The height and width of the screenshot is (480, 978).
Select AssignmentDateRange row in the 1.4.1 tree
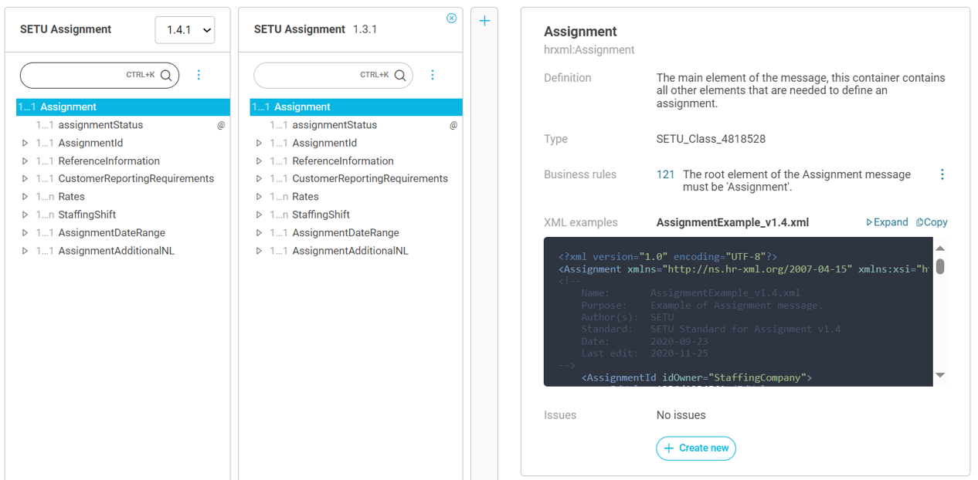[123, 232]
